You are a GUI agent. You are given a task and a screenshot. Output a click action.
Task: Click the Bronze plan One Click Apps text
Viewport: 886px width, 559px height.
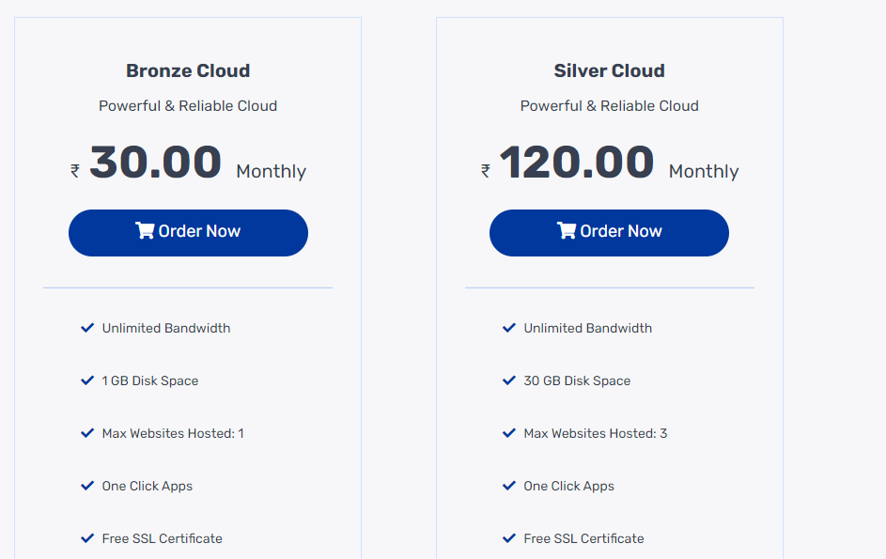point(148,486)
